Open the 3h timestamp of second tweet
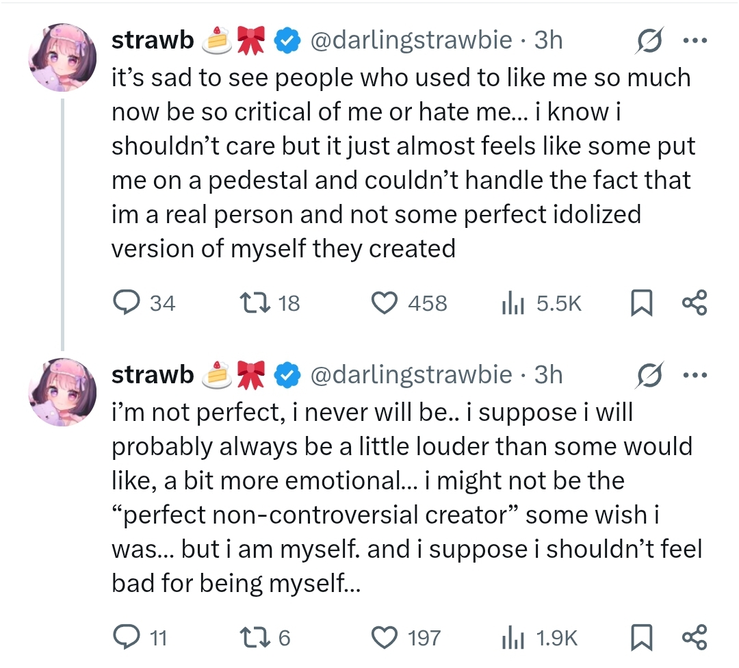 (548, 374)
